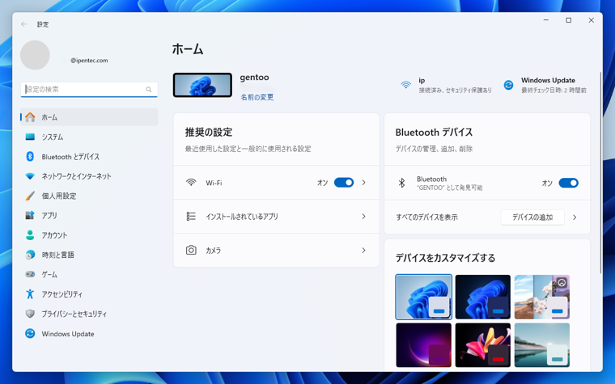Click the インストールされているアプリ label
This screenshot has width=615, height=384.
click(x=242, y=217)
